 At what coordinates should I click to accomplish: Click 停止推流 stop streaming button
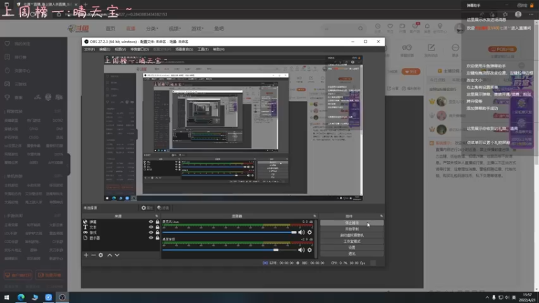point(352,223)
